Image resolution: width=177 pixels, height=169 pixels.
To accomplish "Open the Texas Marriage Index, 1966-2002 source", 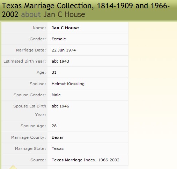I will [86, 160].
